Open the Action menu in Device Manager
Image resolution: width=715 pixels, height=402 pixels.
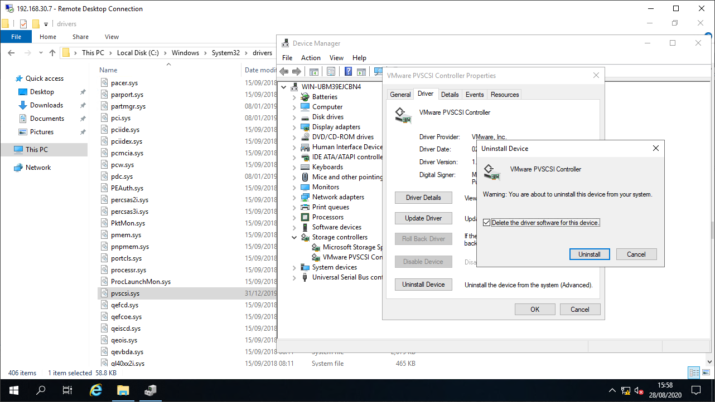[x=311, y=58]
